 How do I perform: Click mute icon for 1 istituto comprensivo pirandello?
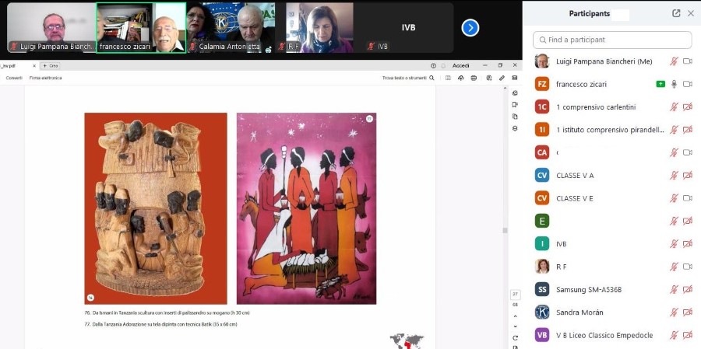[674, 130]
